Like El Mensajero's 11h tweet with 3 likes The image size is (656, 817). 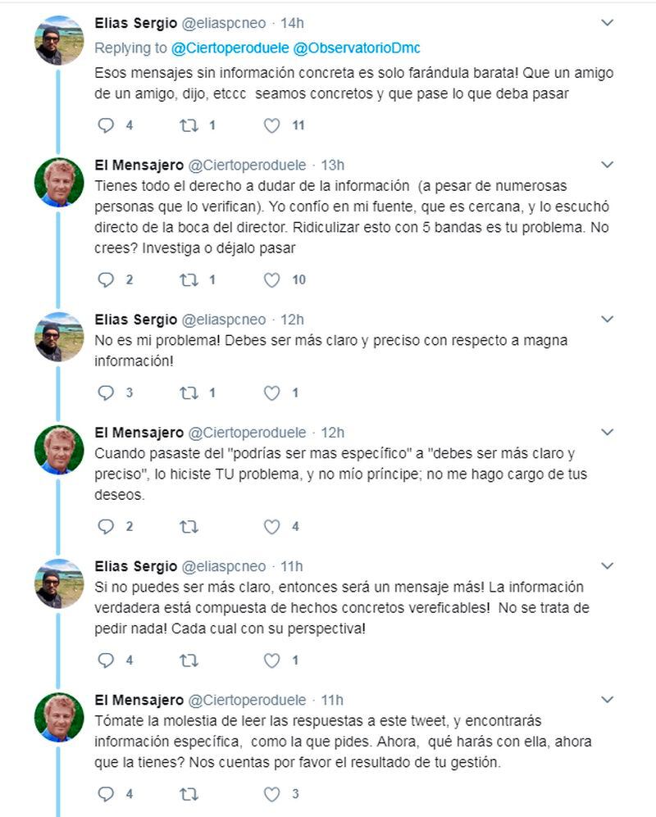click(271, 795)
